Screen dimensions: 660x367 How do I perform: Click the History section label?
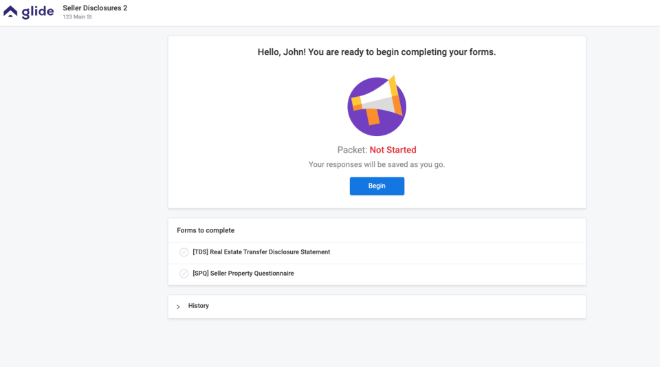pyautogui.click(x=199, y=306)
